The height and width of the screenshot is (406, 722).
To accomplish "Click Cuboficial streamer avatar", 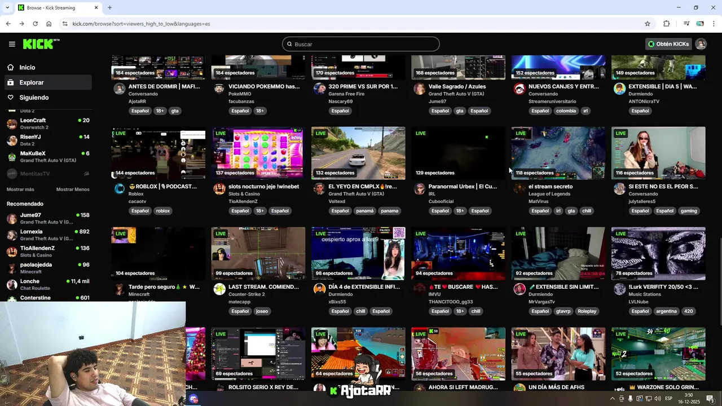I will (x=419, y=189).
